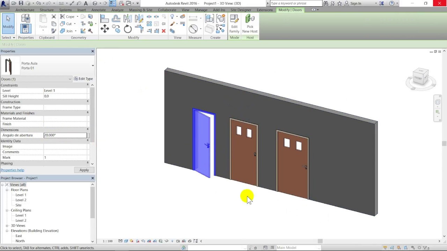Open the Massing & Site tab

[x=141, y=10]
